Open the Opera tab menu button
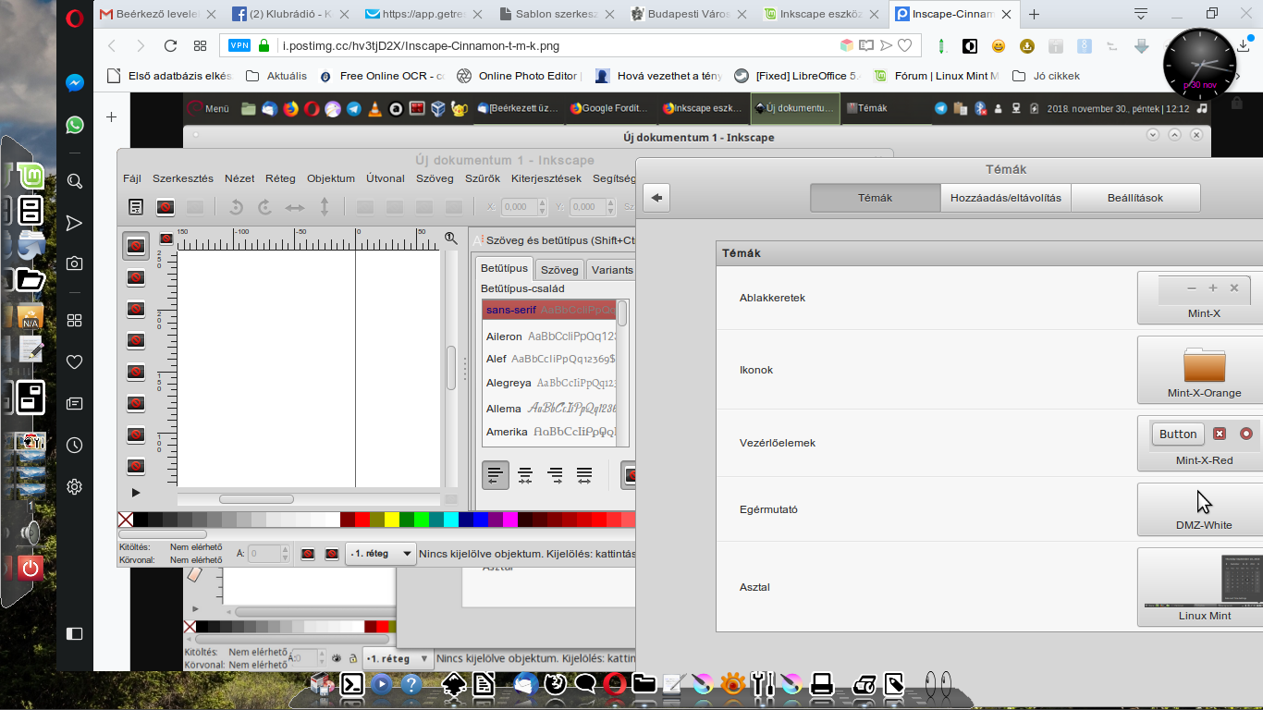The image size is (1263, 710). [x=1142, y=14]
